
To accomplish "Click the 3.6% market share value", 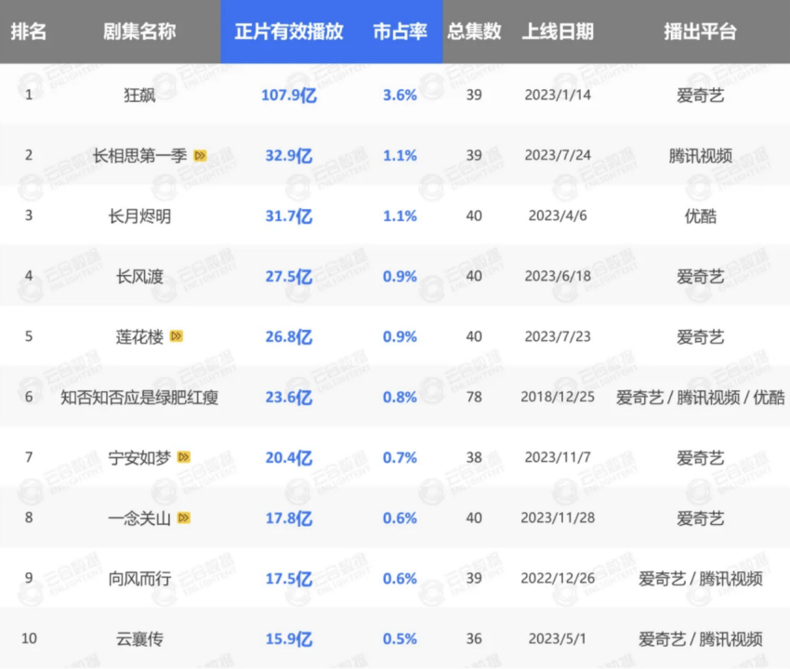I will 400,95.
